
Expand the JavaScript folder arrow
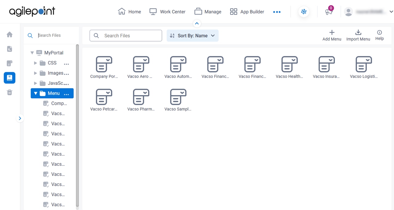(x=35, y=83)
